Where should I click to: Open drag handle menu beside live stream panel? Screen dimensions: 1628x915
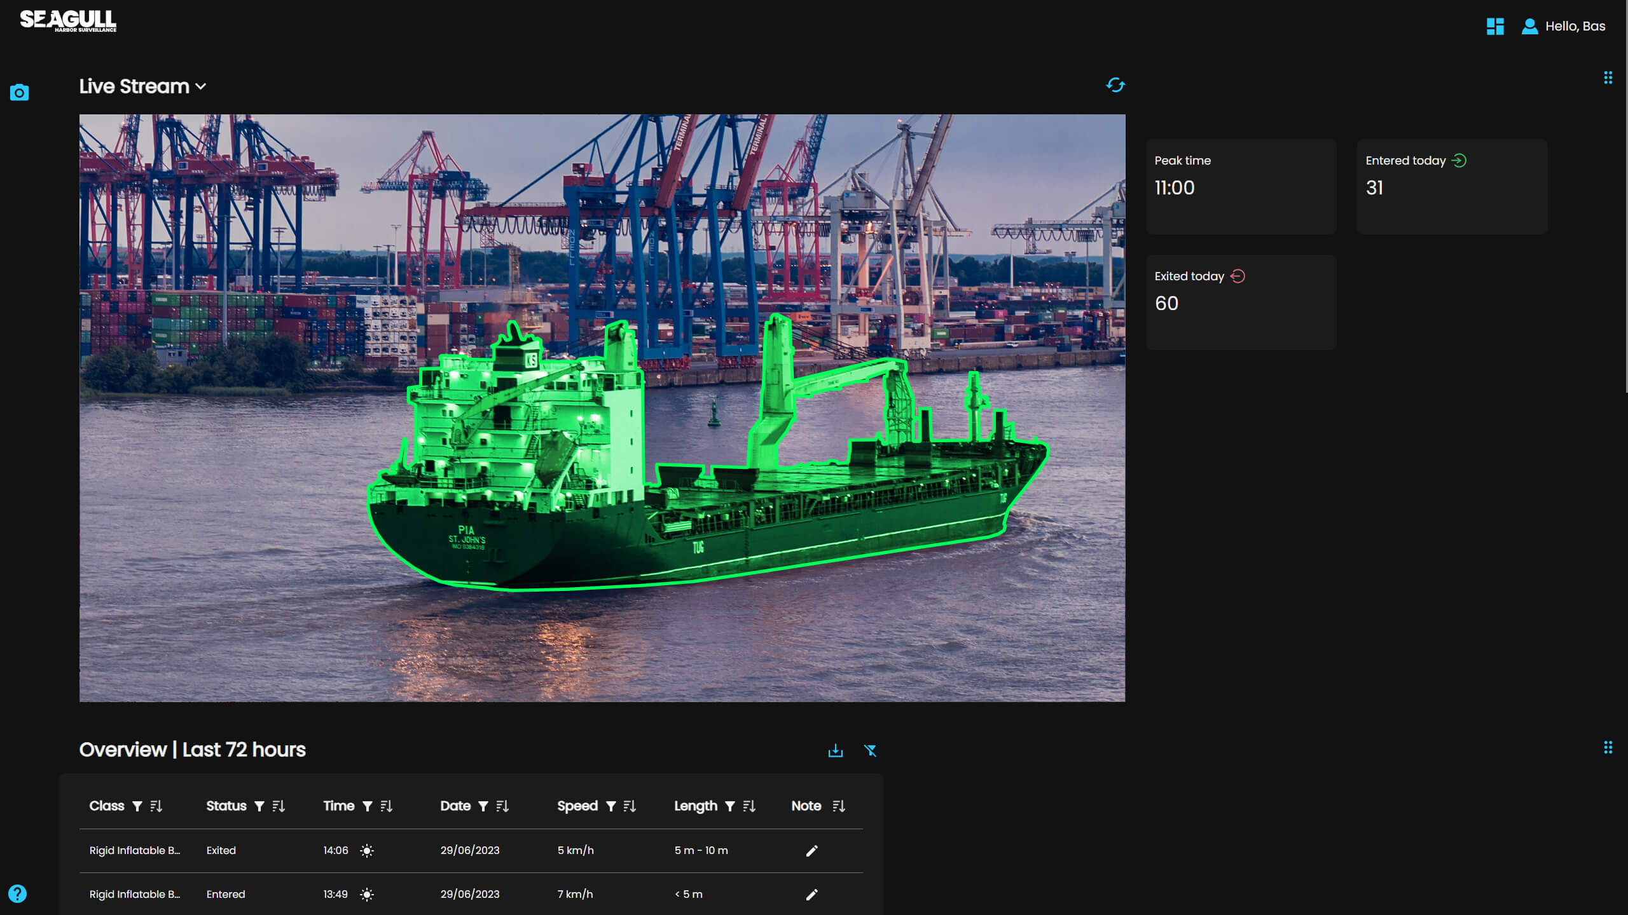[1608, 78]
